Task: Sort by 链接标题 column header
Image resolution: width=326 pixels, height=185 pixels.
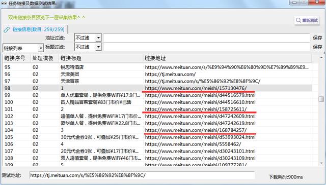Action: coord(101,58)
